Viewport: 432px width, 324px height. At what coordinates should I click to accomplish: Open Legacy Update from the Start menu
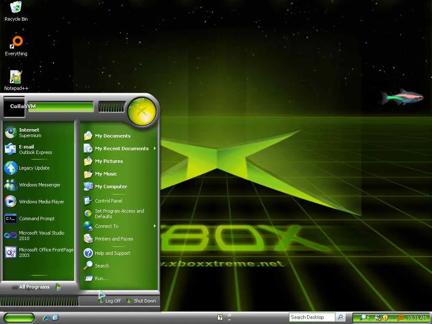[x=38, y=168]
